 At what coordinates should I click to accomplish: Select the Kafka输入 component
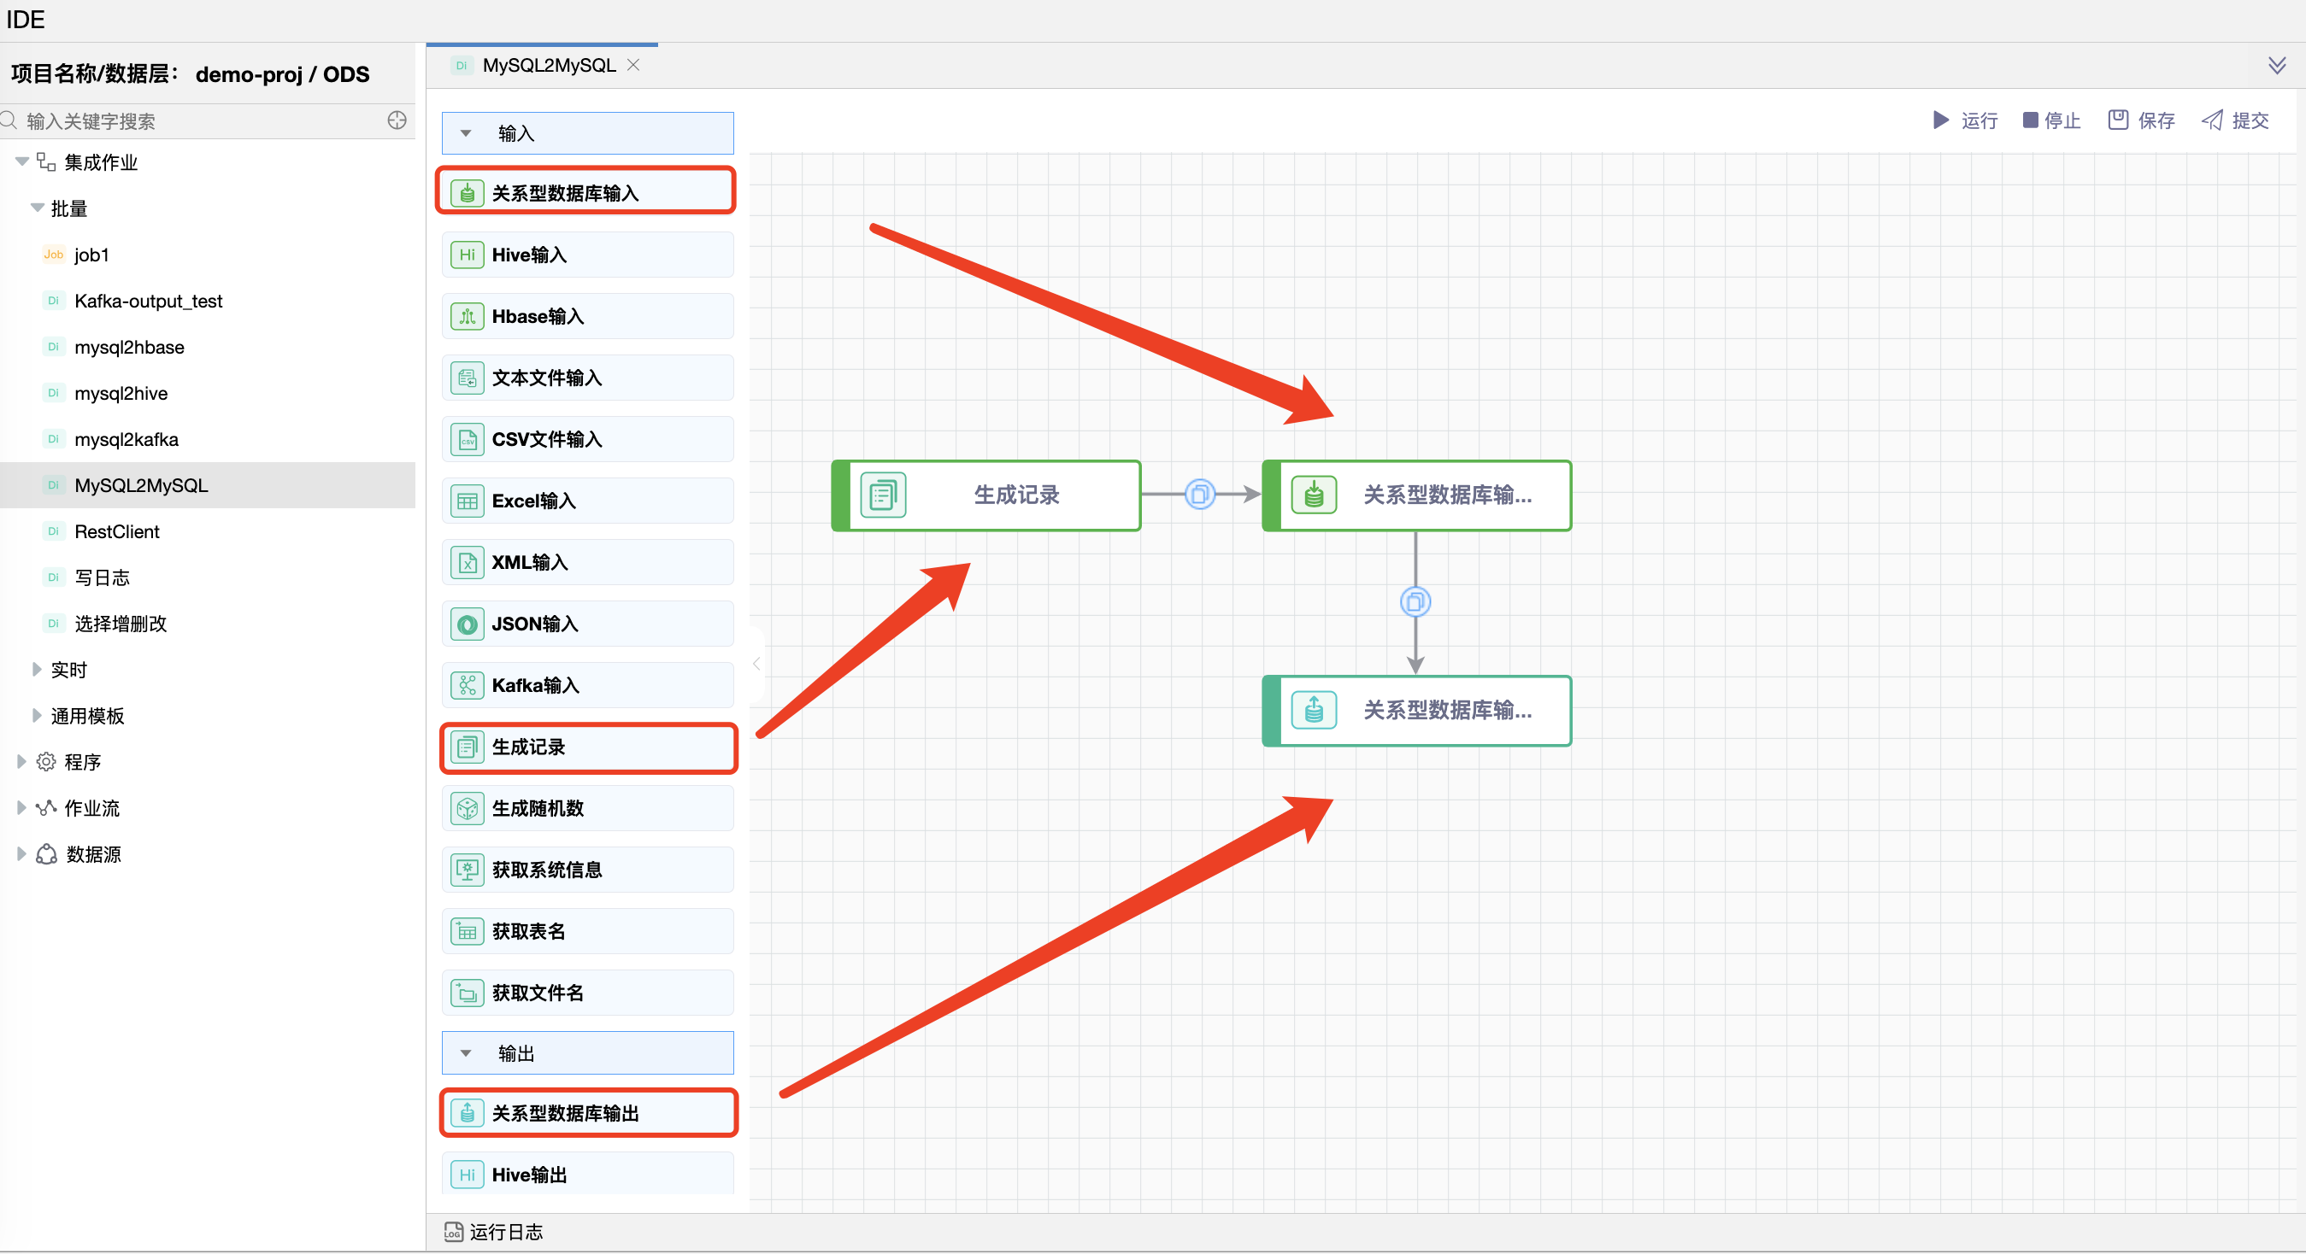585,684
